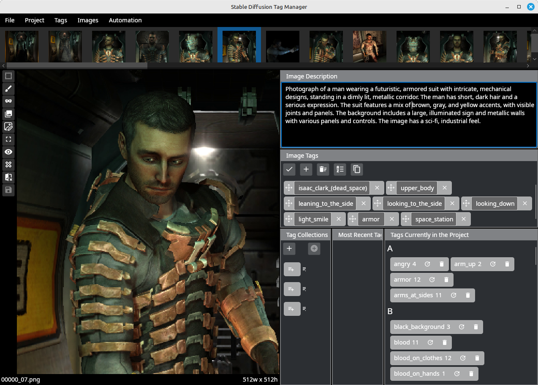Image resolution: width=538 pixels, height=385 pixels.
Task: Delete the blood_on_hands project tag
Action: click(x=471, y=374)
